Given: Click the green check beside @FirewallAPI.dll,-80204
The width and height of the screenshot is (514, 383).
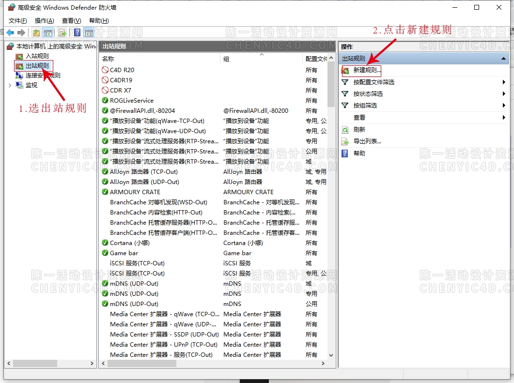Looking at the screenshot, I should tap(105, 110).
